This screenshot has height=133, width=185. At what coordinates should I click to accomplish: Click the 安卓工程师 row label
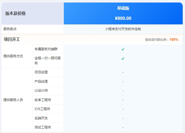tap(43, 100)
